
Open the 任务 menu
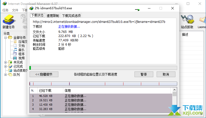pos(5,10)
